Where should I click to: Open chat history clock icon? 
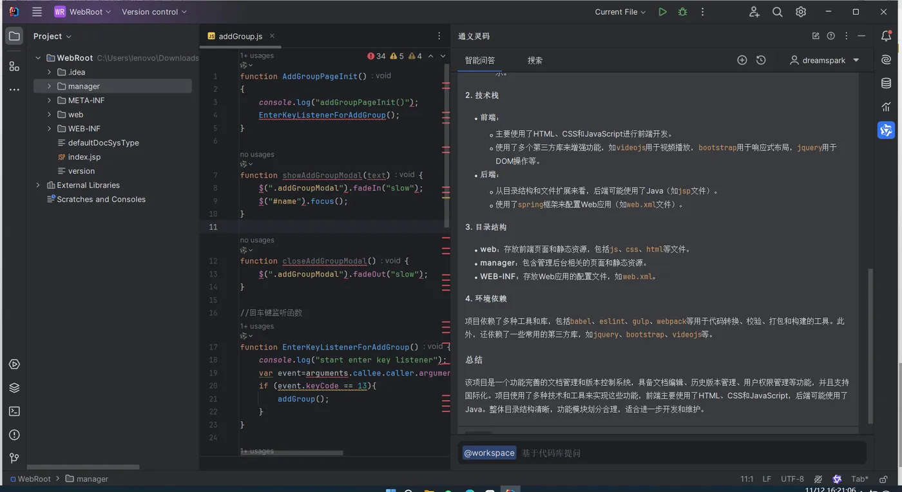761,60
